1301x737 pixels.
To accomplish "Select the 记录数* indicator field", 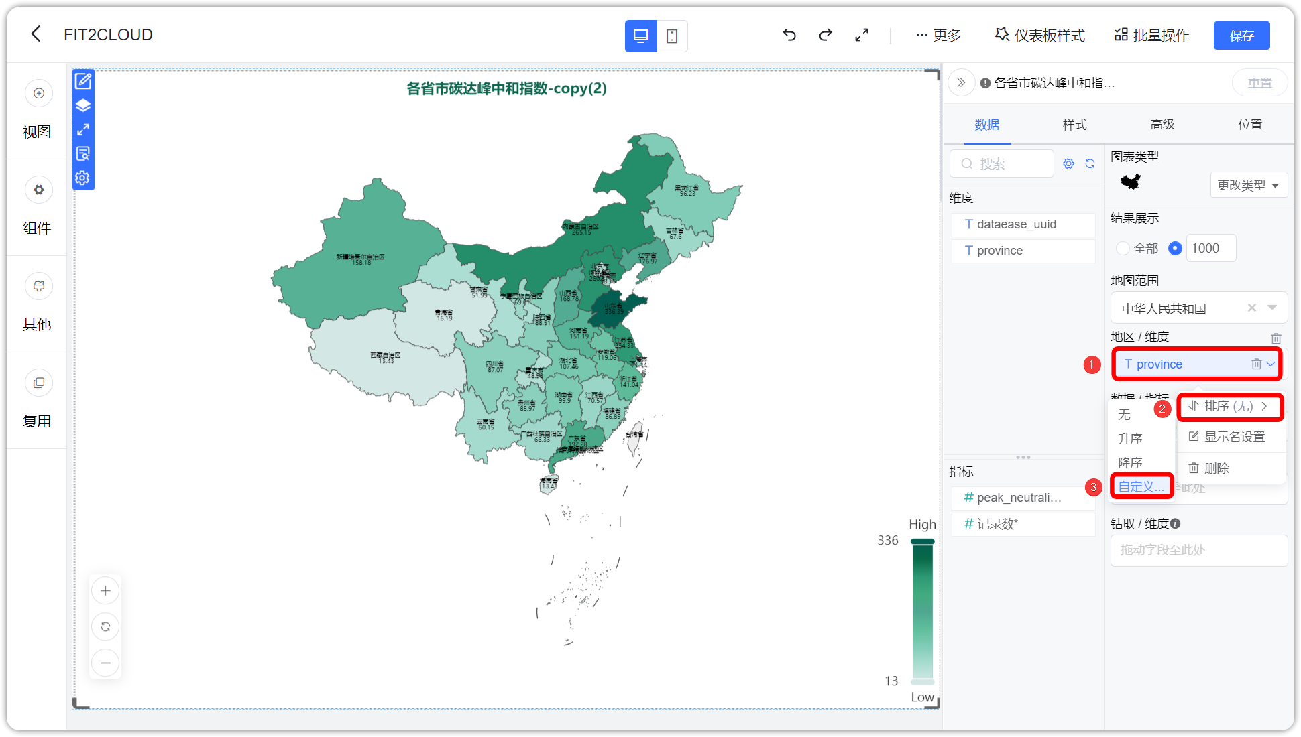I will pos(1023,524).
